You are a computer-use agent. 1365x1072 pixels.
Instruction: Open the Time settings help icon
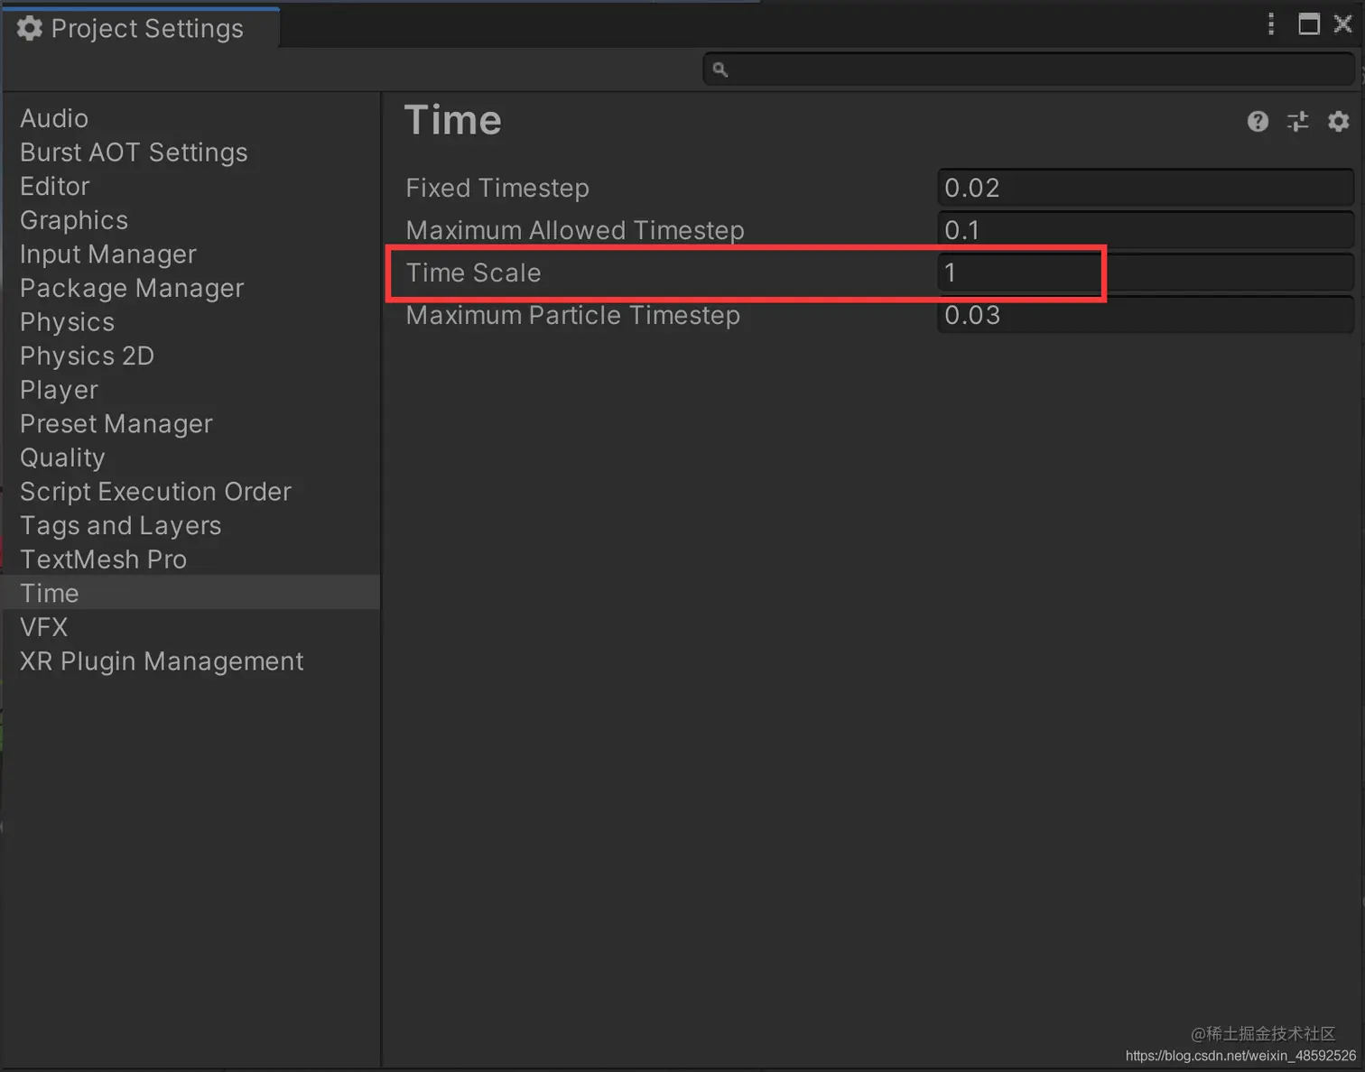1258,121
